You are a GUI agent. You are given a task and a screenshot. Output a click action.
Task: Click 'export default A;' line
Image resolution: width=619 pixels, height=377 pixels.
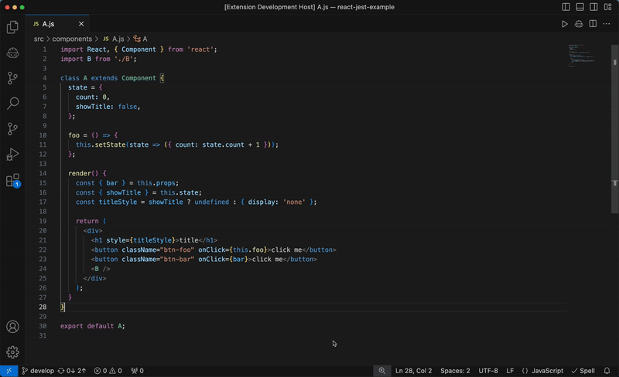tap(93, 326)
